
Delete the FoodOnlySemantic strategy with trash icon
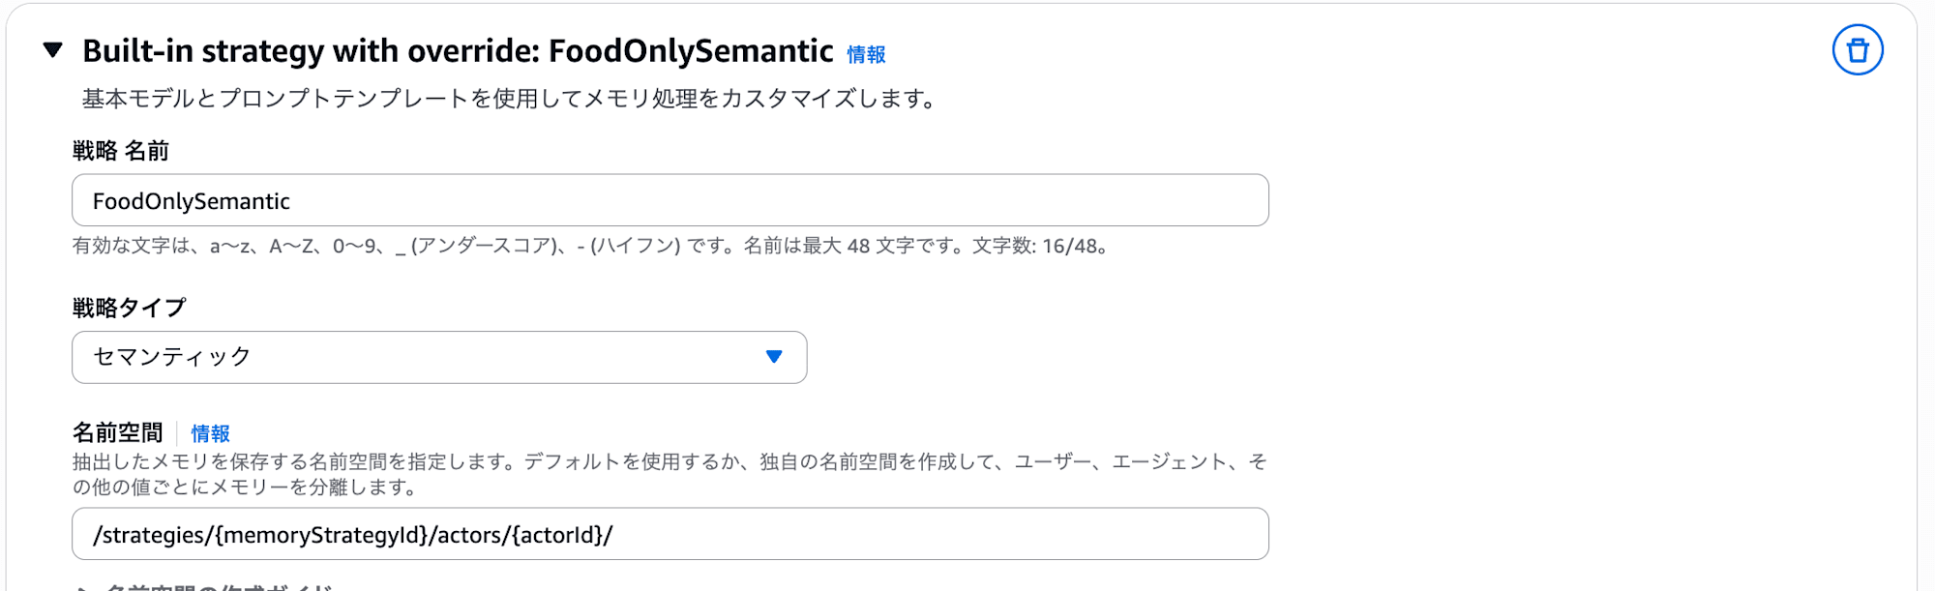[x=1857, y=50]
